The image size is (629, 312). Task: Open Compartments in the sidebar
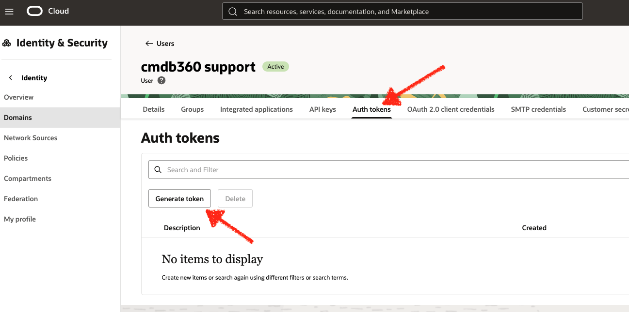coord(28,178)
